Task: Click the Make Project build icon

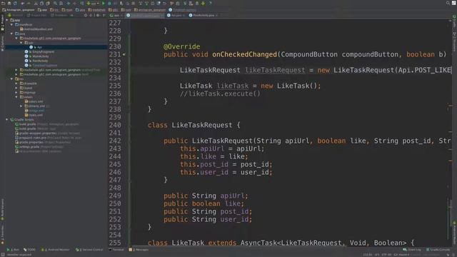Action: 82,3
